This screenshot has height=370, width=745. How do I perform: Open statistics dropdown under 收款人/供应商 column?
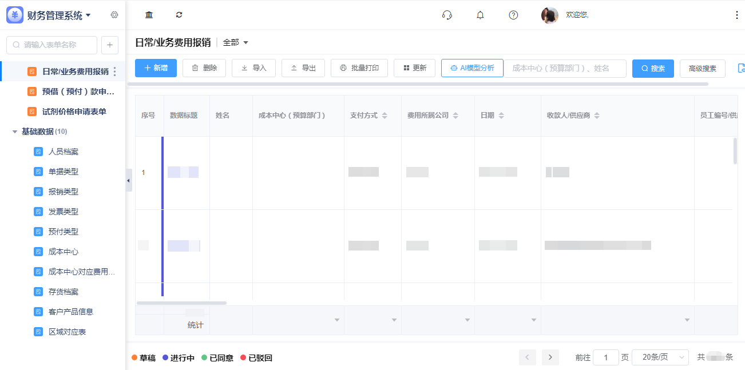687,320
